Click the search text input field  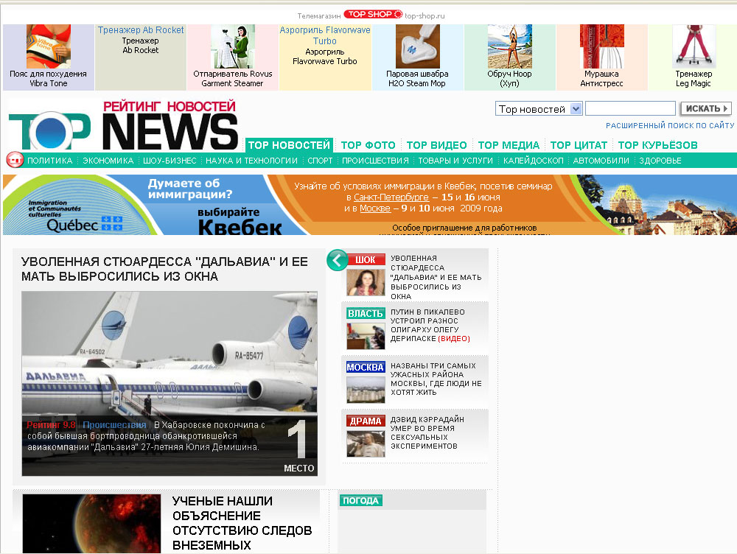[x=630, y=108]
